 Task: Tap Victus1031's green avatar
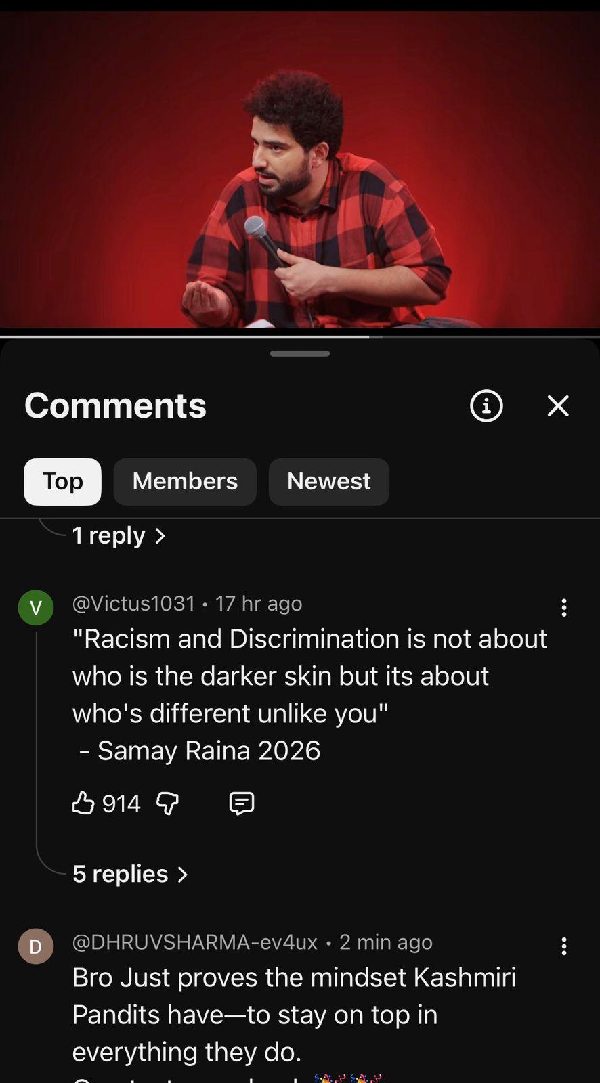pos(36,607)
